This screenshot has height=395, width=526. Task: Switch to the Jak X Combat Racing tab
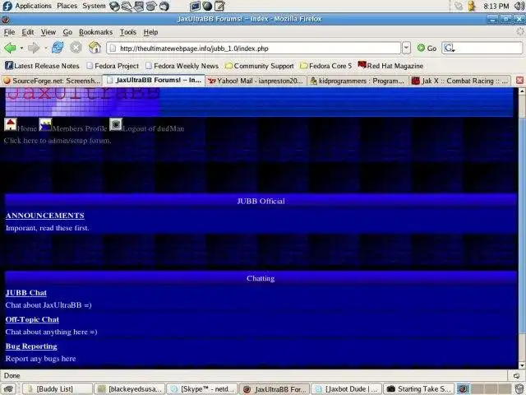[x=460, y=81]
